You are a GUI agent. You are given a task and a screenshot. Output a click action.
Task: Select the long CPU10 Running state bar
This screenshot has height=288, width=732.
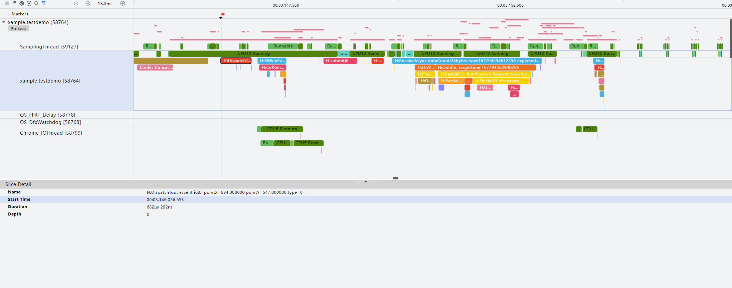click(253, 53)
